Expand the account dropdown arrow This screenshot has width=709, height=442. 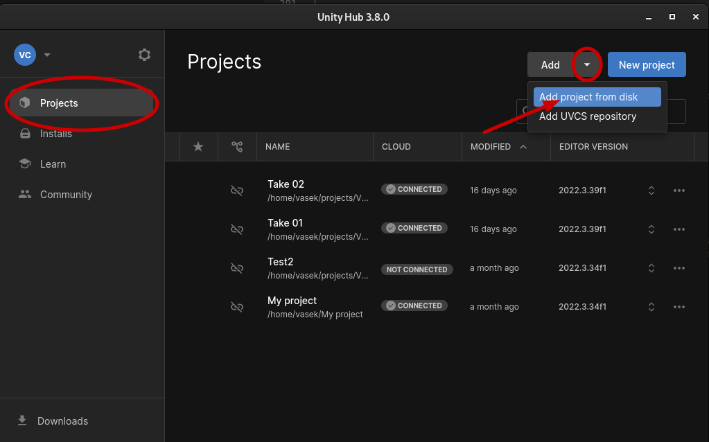47,55
